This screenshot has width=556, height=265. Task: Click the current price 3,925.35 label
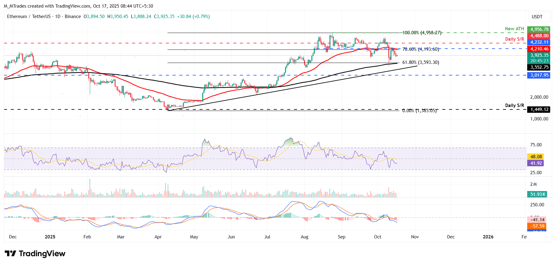(539, 55)
